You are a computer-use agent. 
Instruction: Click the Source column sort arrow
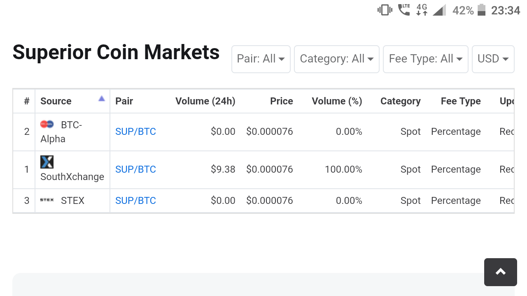pyautogui.click(x=102, y=99)
